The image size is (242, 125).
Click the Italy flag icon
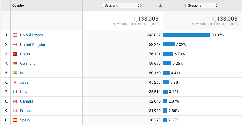[15, 92]
